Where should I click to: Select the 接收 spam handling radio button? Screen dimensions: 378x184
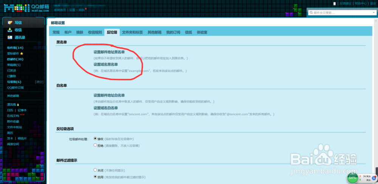point(95,139)
